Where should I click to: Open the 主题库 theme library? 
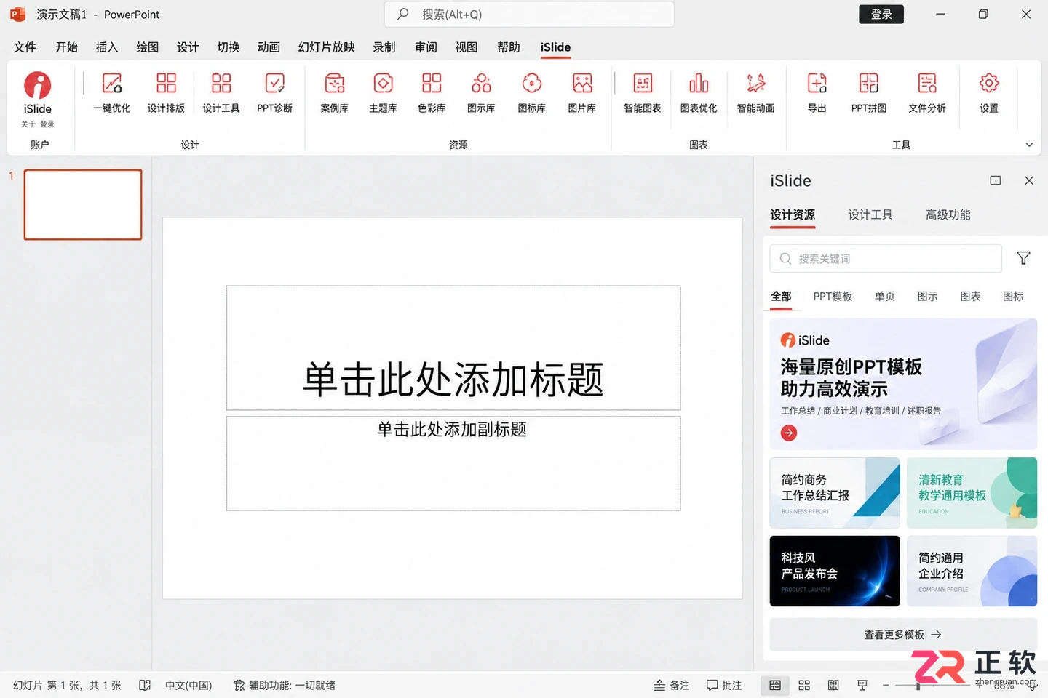point(383,93)
